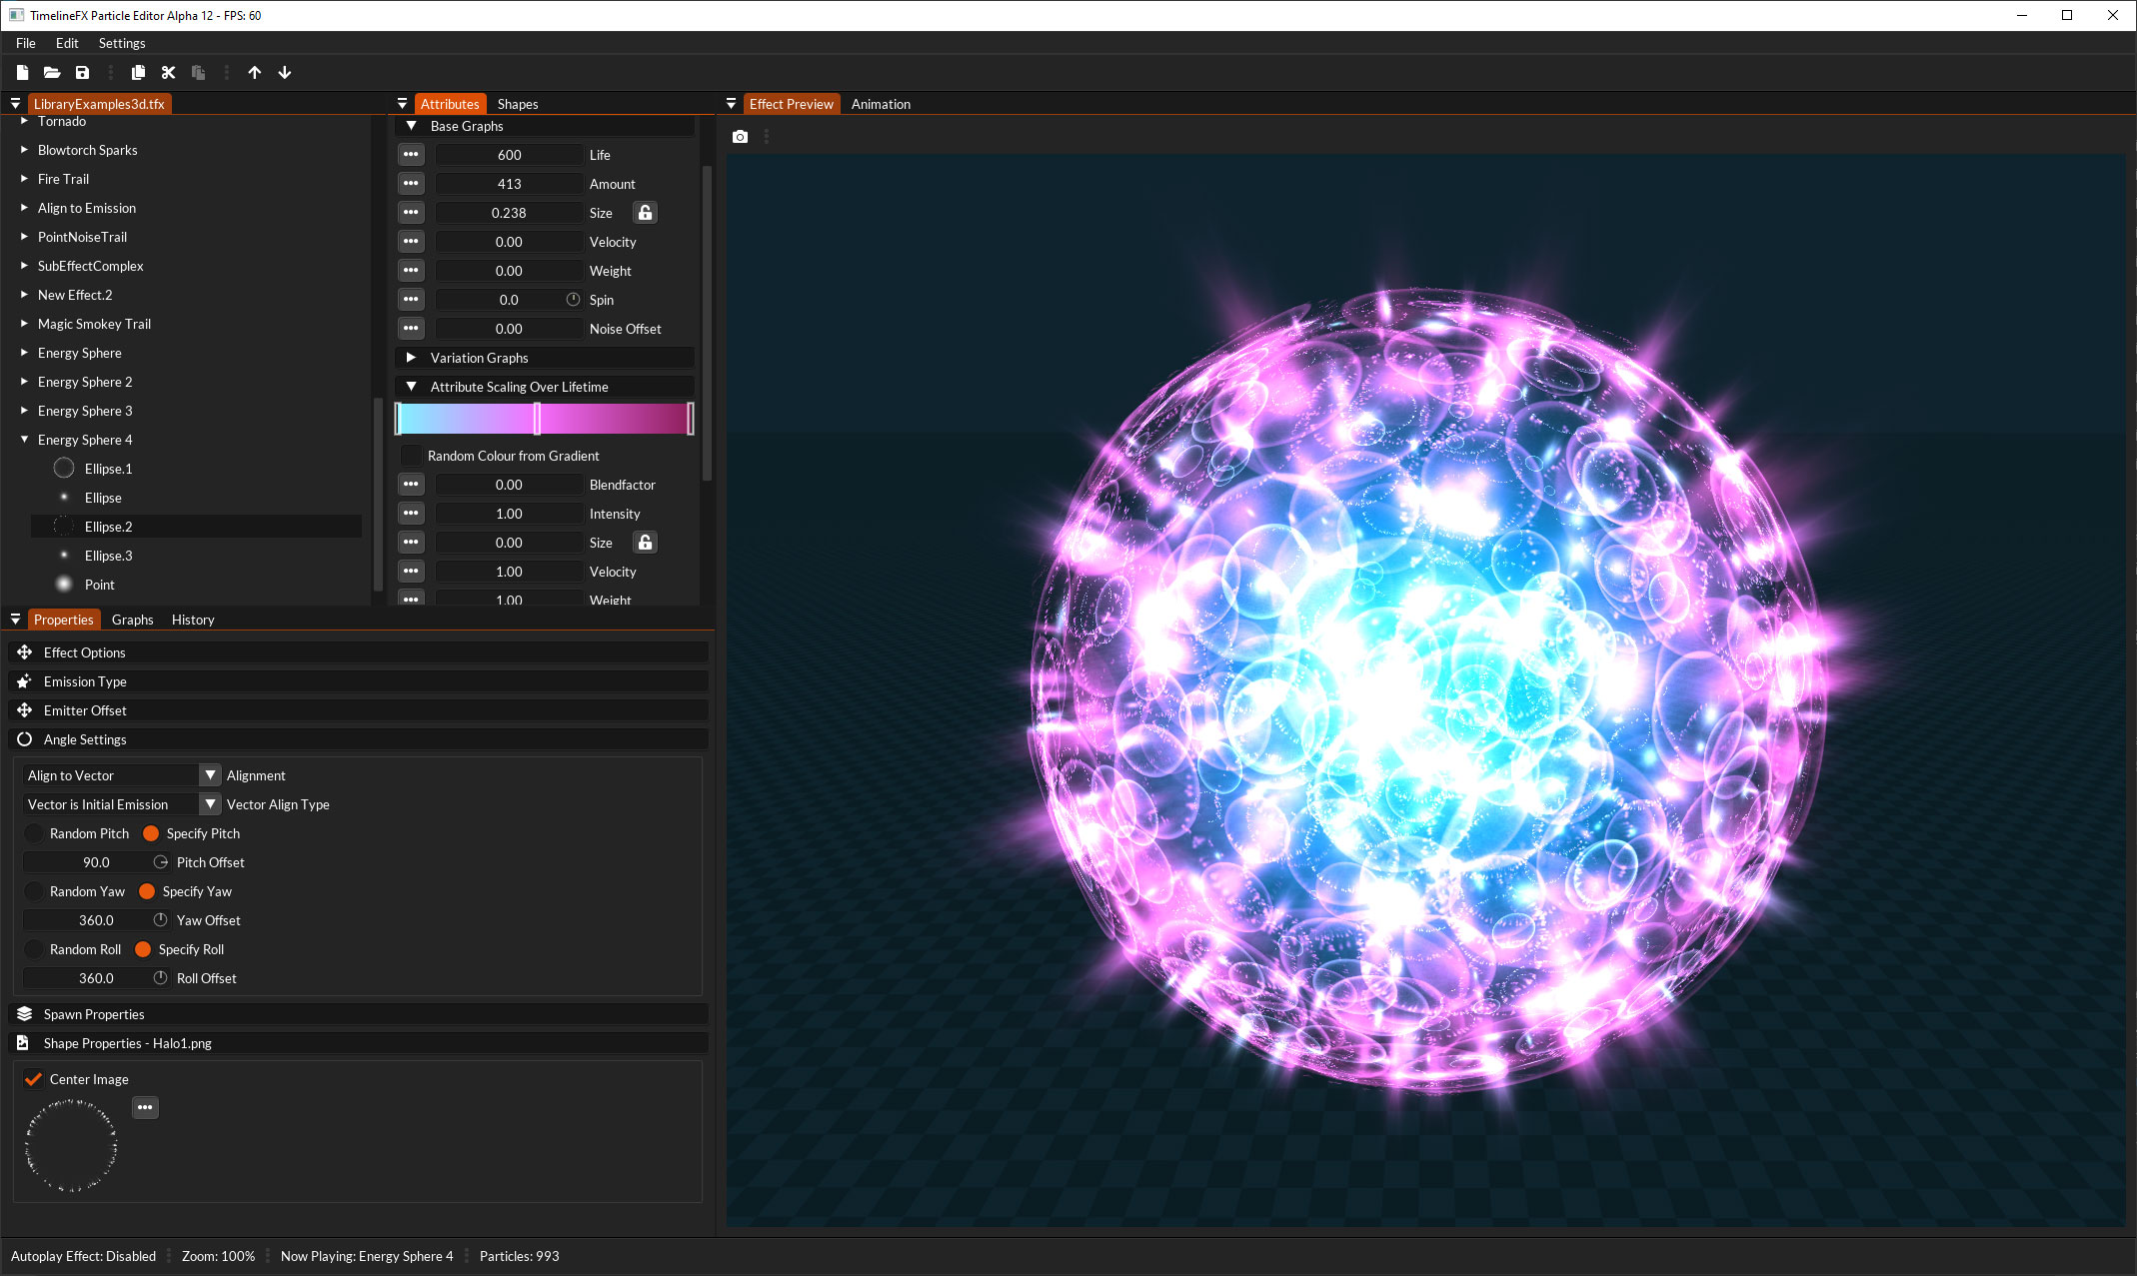Open graph options button for Life
The height and width of the screenshot is (1276, 2137).
pyautogui.click(x=411, y=155)
